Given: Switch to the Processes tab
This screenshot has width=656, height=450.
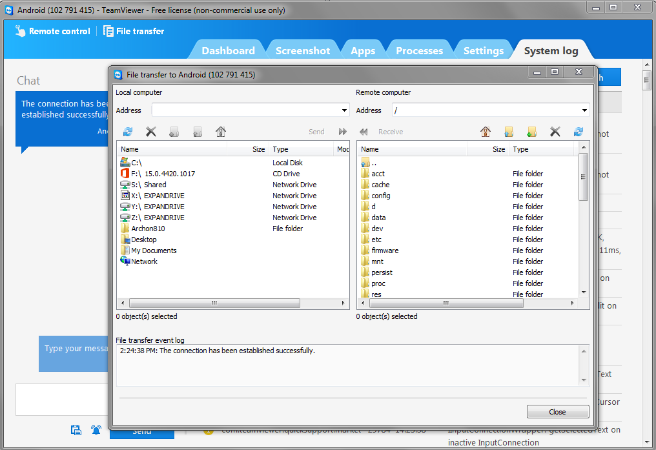Looking at the screenshot, I should click(x=420, y=50).
